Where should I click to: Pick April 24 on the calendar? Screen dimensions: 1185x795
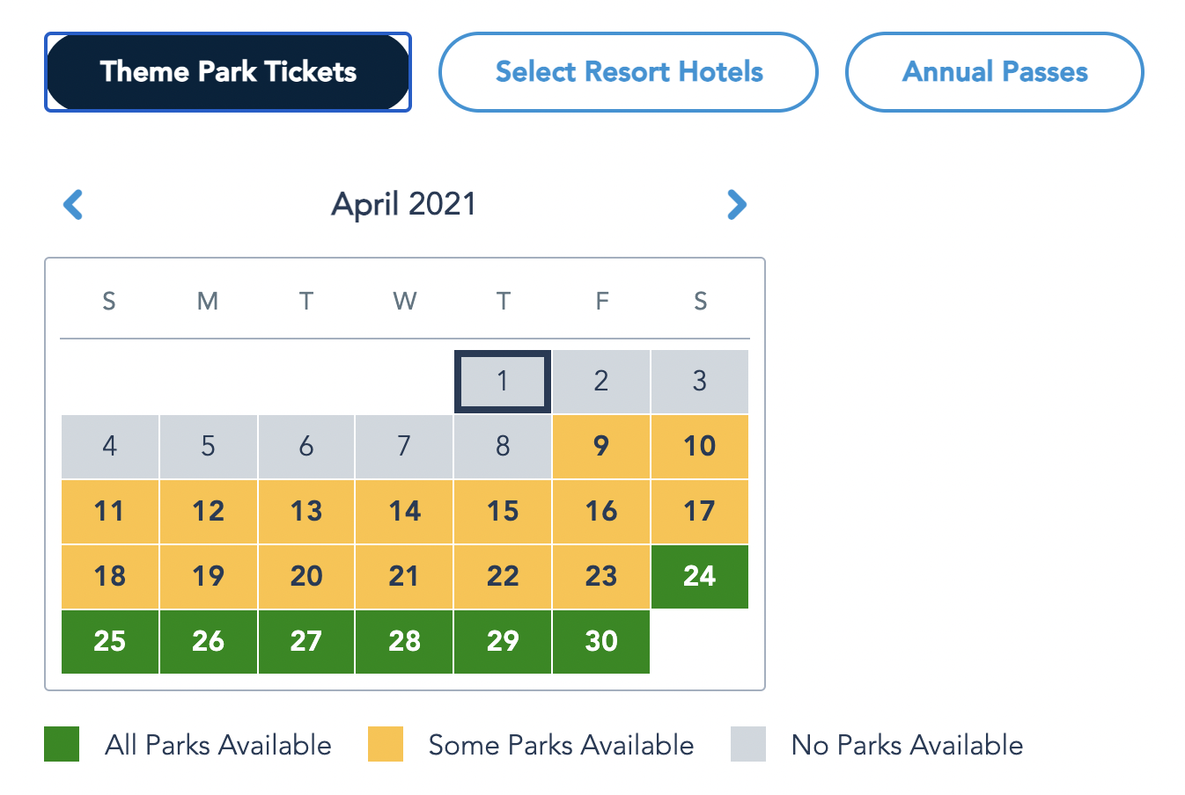pyautogui.click(x=700, y=577)
